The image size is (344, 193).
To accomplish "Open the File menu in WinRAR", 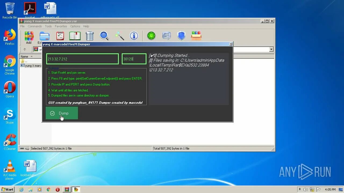I will tap(22, 26).
